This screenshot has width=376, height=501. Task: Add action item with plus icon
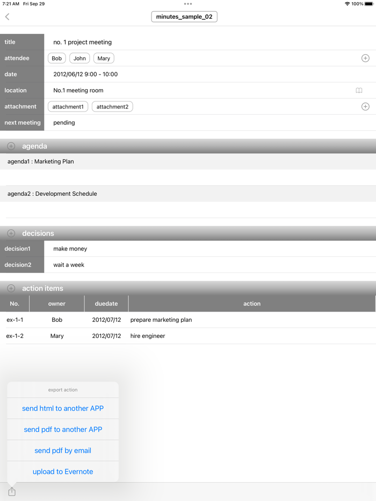point(11,288)
